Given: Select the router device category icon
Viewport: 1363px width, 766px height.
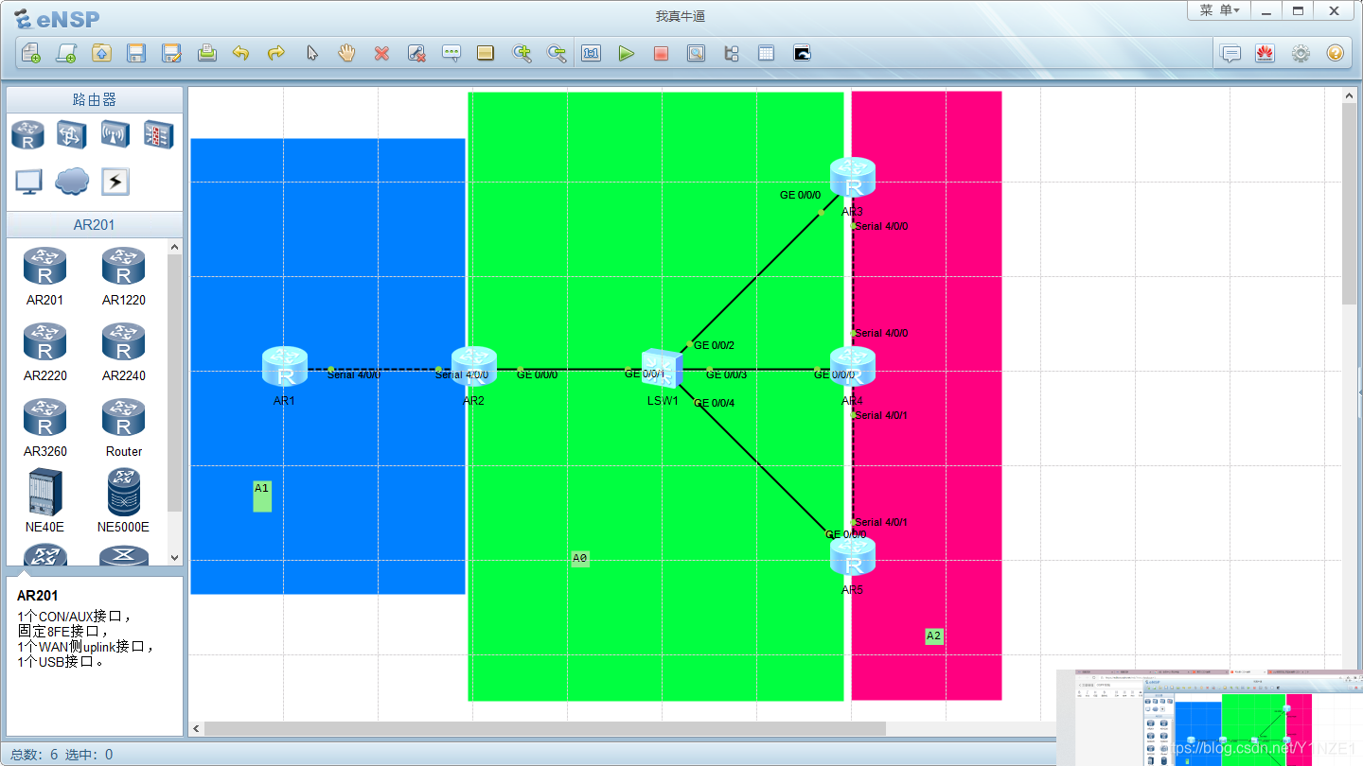Looking at the screenshot, I should click(x=27, y=134).
